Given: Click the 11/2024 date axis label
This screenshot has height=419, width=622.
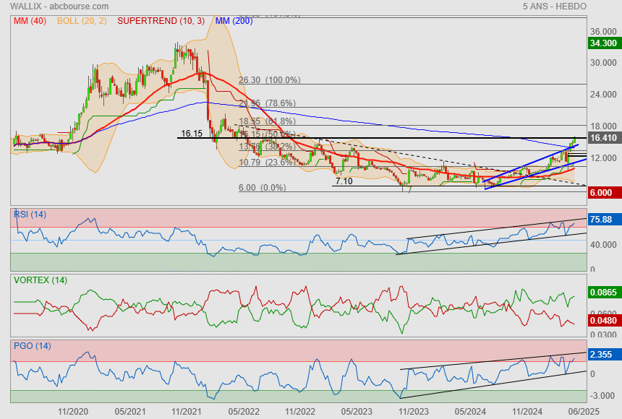Looking at the screenshot, I should [527, 412].
